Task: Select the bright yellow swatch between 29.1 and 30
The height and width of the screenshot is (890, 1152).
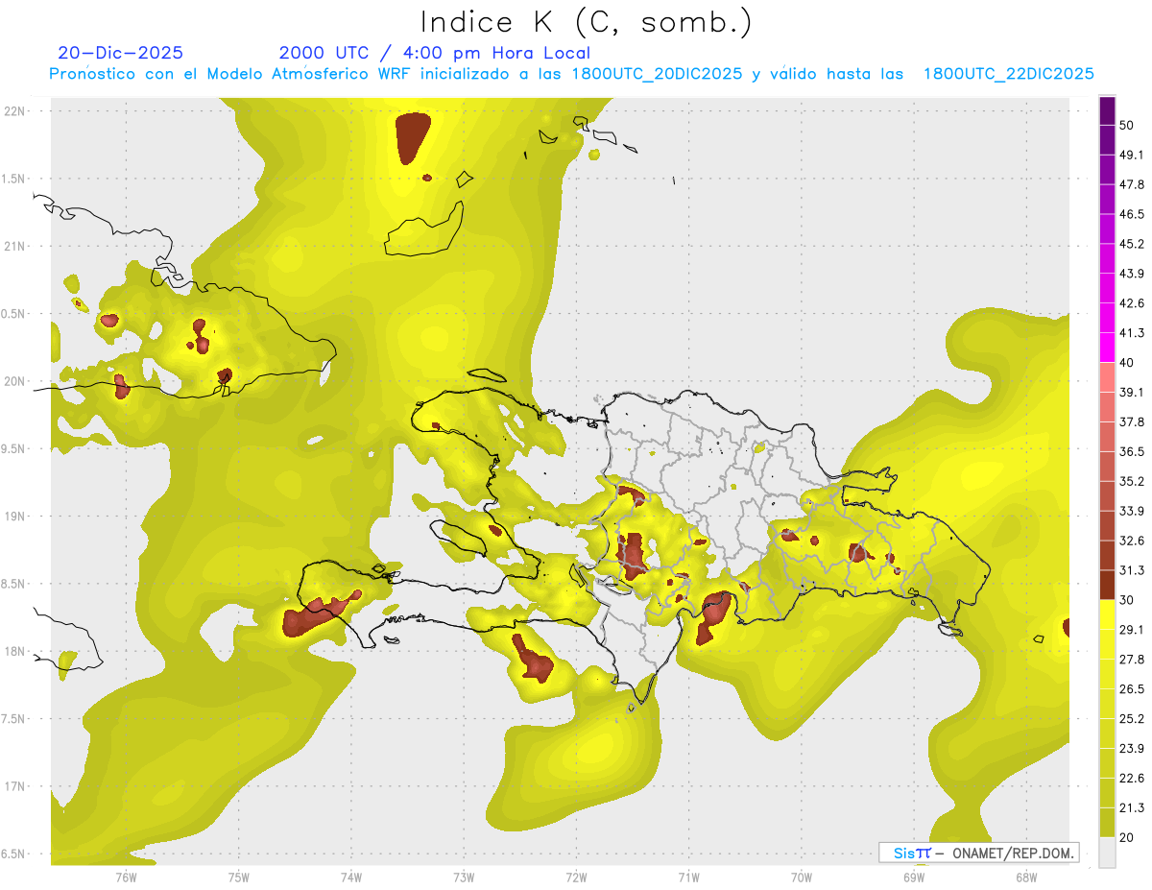Action: click(1108, 614)
